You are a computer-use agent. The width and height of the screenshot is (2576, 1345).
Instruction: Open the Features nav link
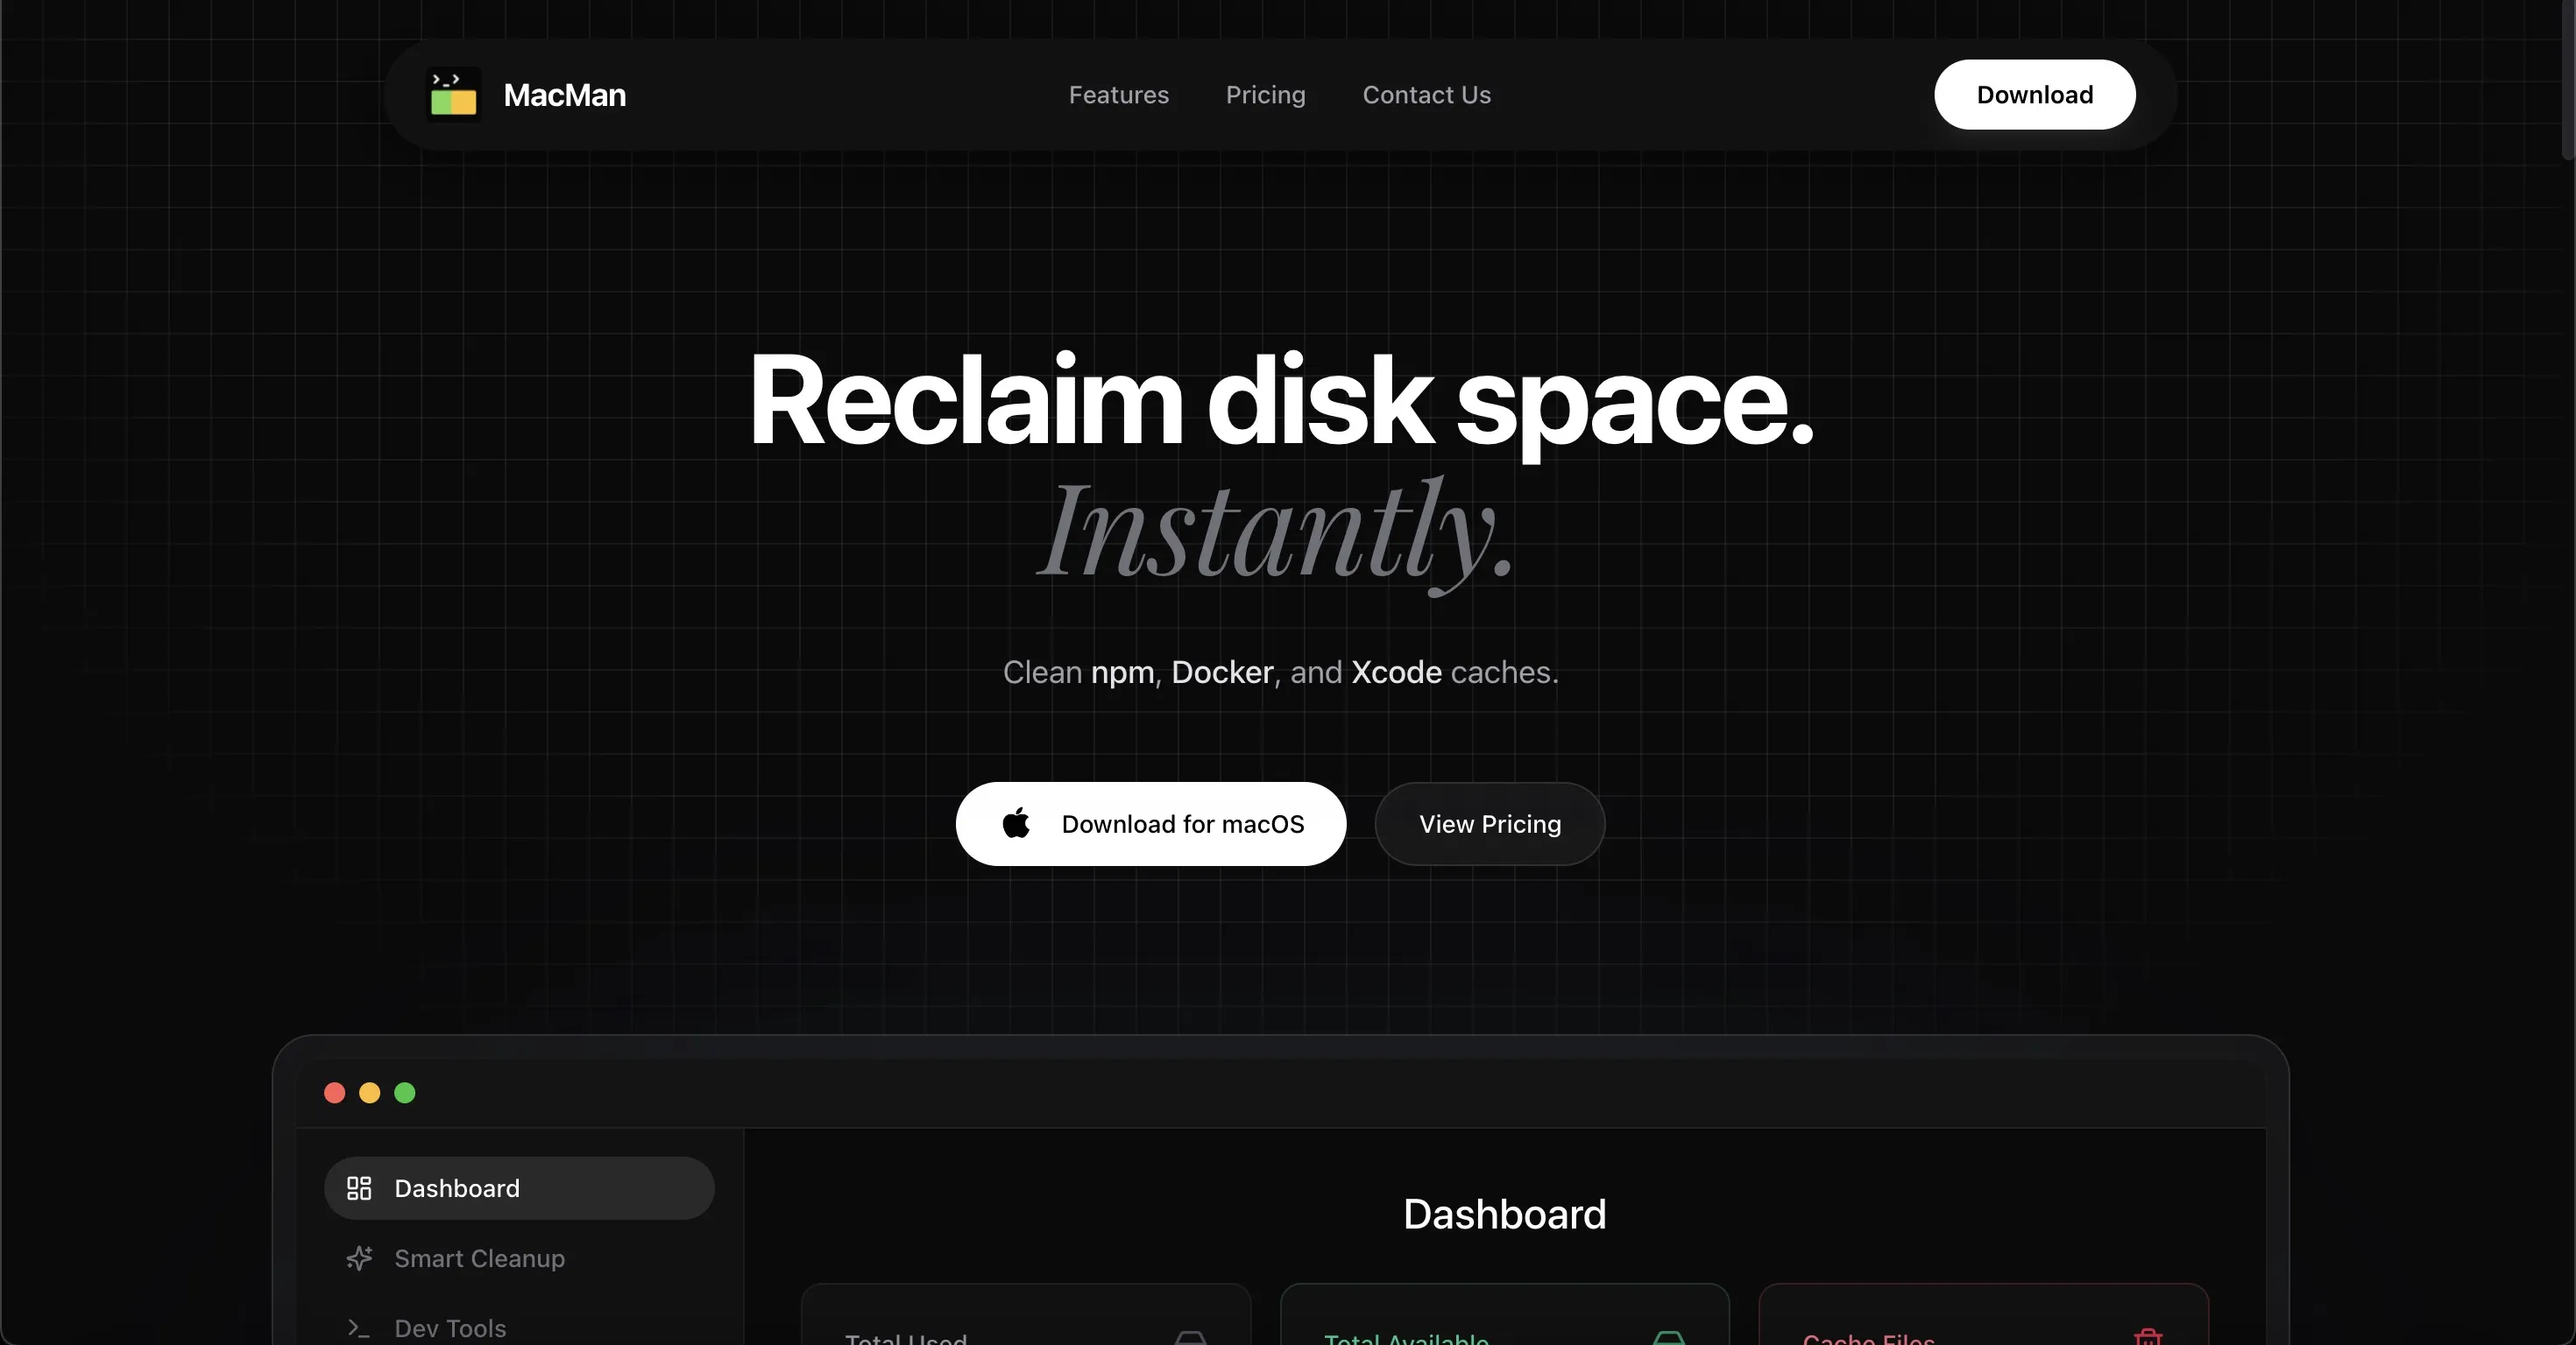tap(1118, 95)
